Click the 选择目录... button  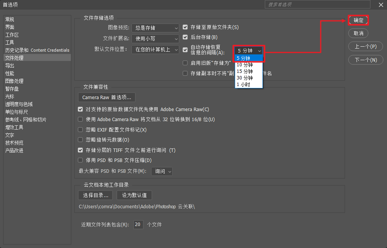(x=96, y=195)
